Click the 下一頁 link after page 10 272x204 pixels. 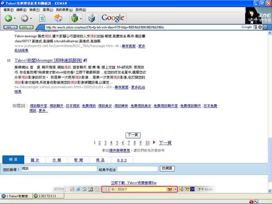click(165, 143)
